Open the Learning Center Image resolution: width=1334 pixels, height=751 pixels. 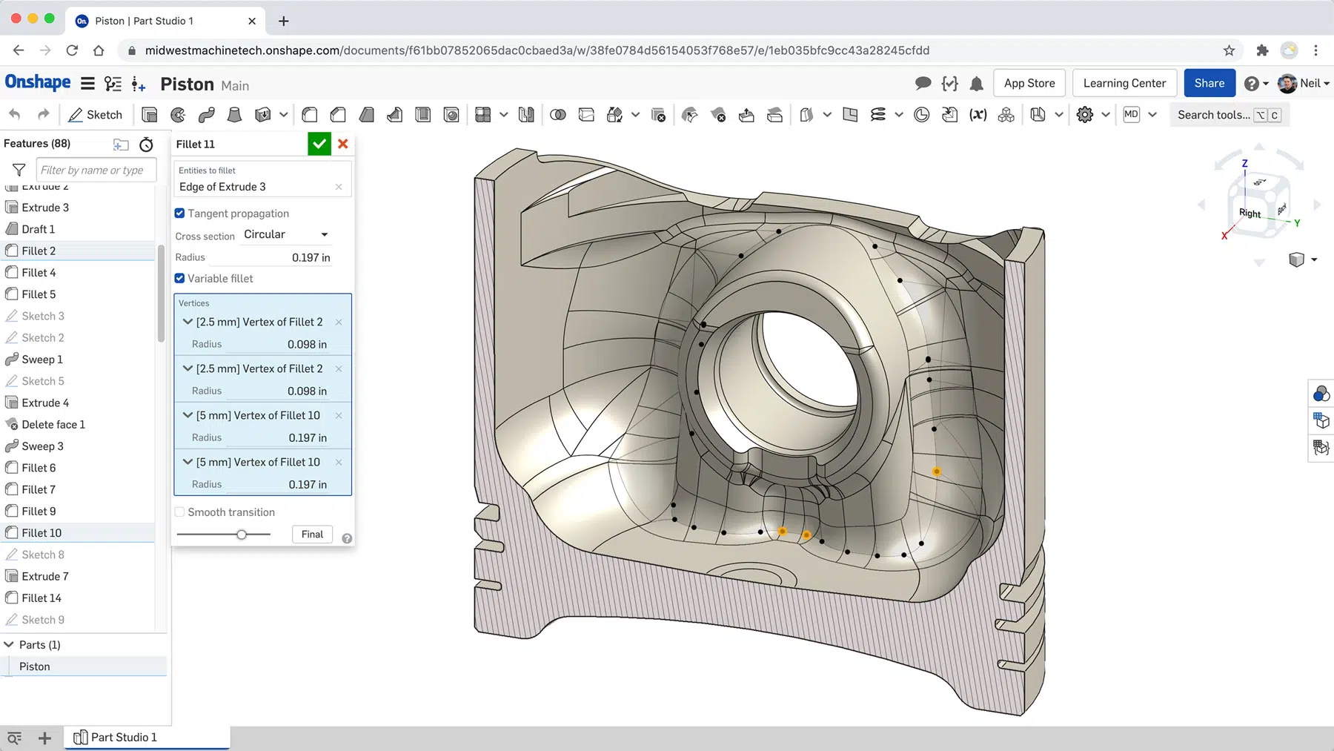(1124, 82)
